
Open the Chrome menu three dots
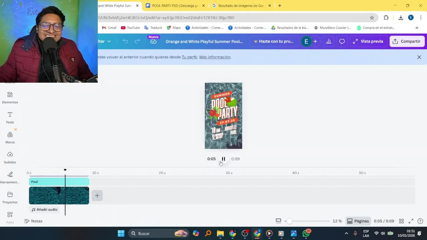(x=421, y=18)
